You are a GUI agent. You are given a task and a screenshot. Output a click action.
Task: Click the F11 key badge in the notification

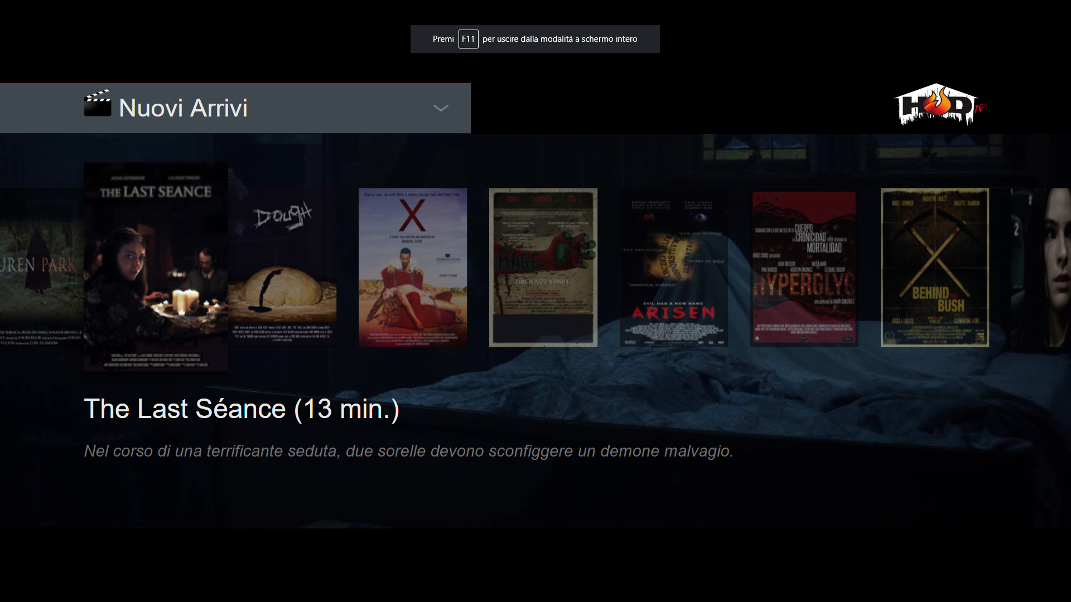point(468,39)
